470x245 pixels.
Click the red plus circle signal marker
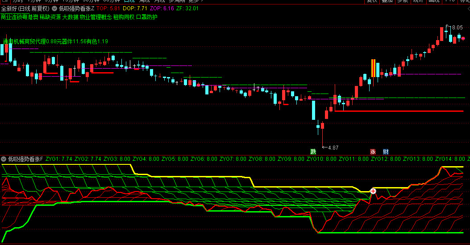tap(373, 191)
